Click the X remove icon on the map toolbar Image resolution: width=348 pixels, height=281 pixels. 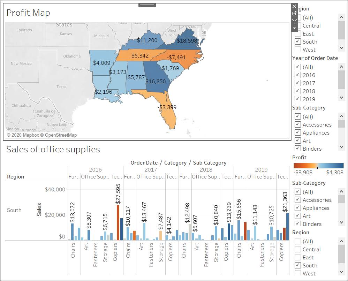294,6
